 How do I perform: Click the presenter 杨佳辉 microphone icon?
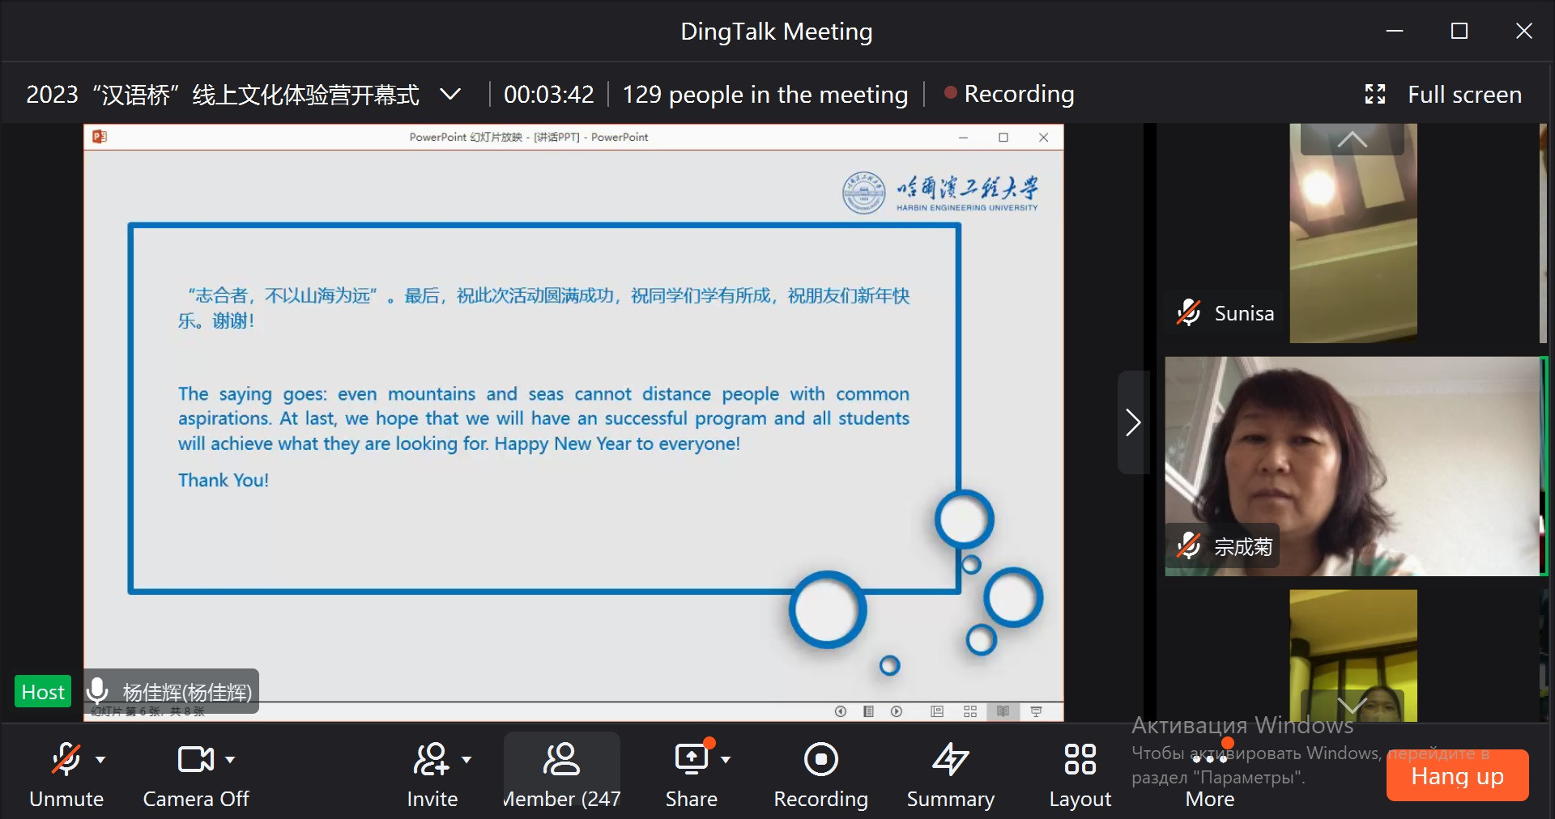click(x=98, y=690)
